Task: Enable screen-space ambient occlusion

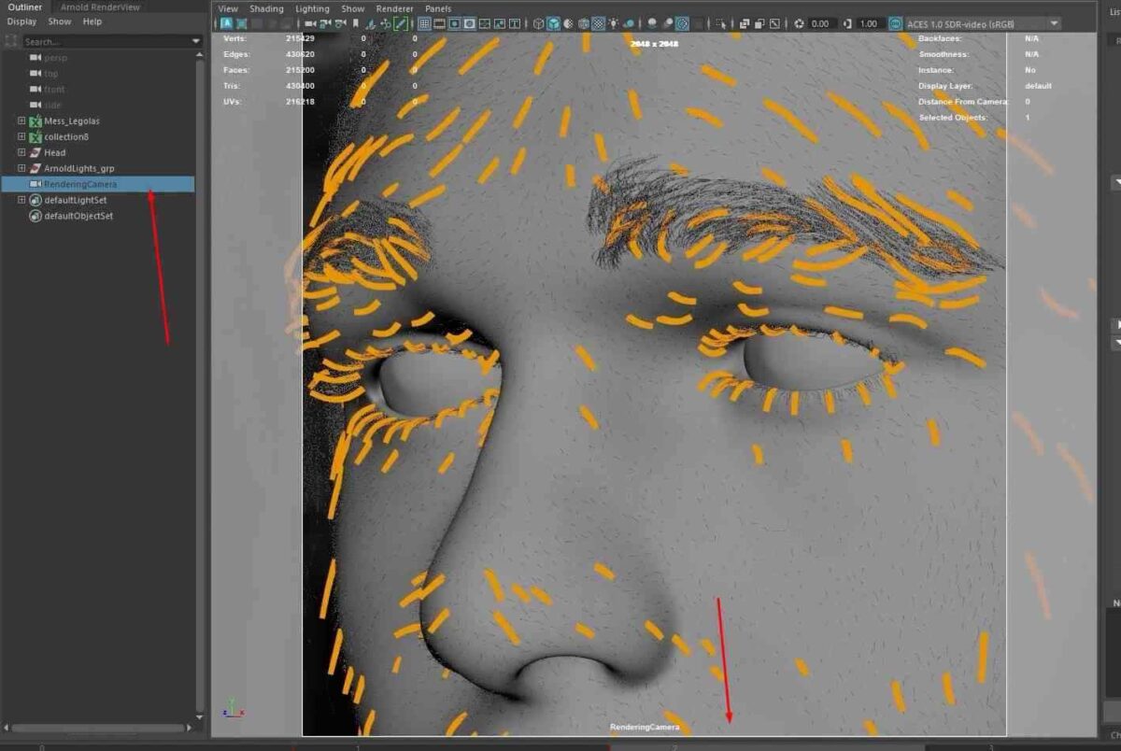Action: click(x=670, y=23)
